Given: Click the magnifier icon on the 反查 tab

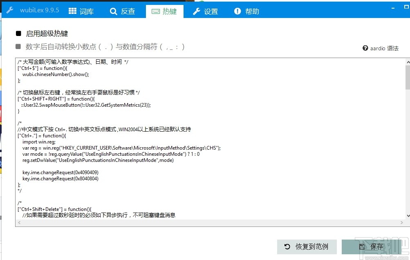Looking at the screenshot, I should 113,11.
